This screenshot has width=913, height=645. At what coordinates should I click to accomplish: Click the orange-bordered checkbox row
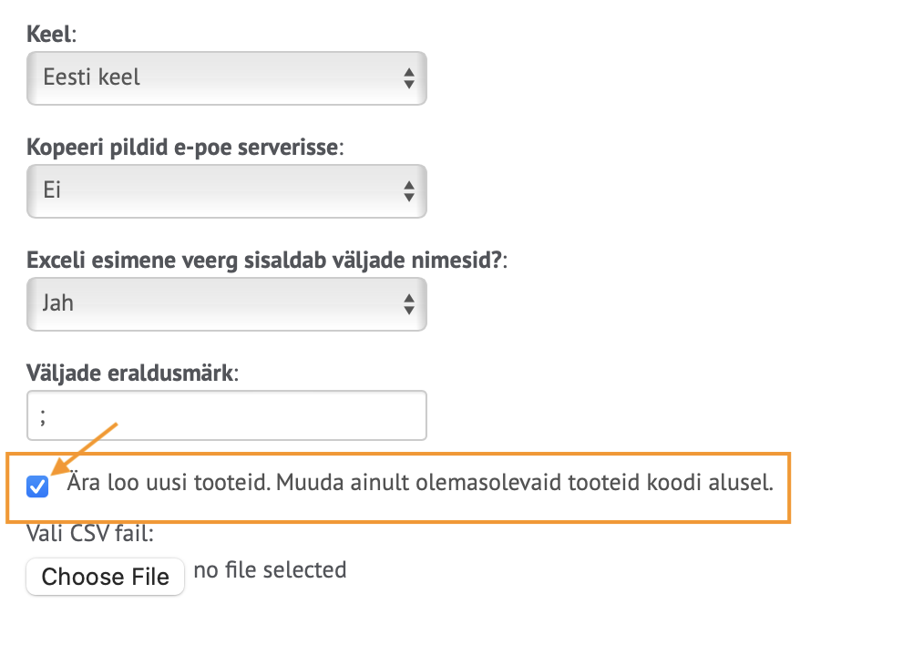coord(408,488)
